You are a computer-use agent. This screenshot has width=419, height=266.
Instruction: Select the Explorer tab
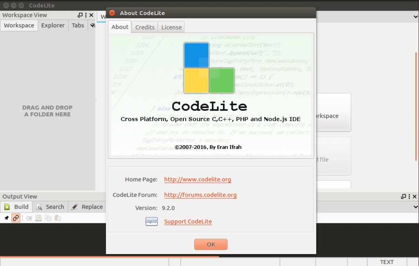point(53,25)
